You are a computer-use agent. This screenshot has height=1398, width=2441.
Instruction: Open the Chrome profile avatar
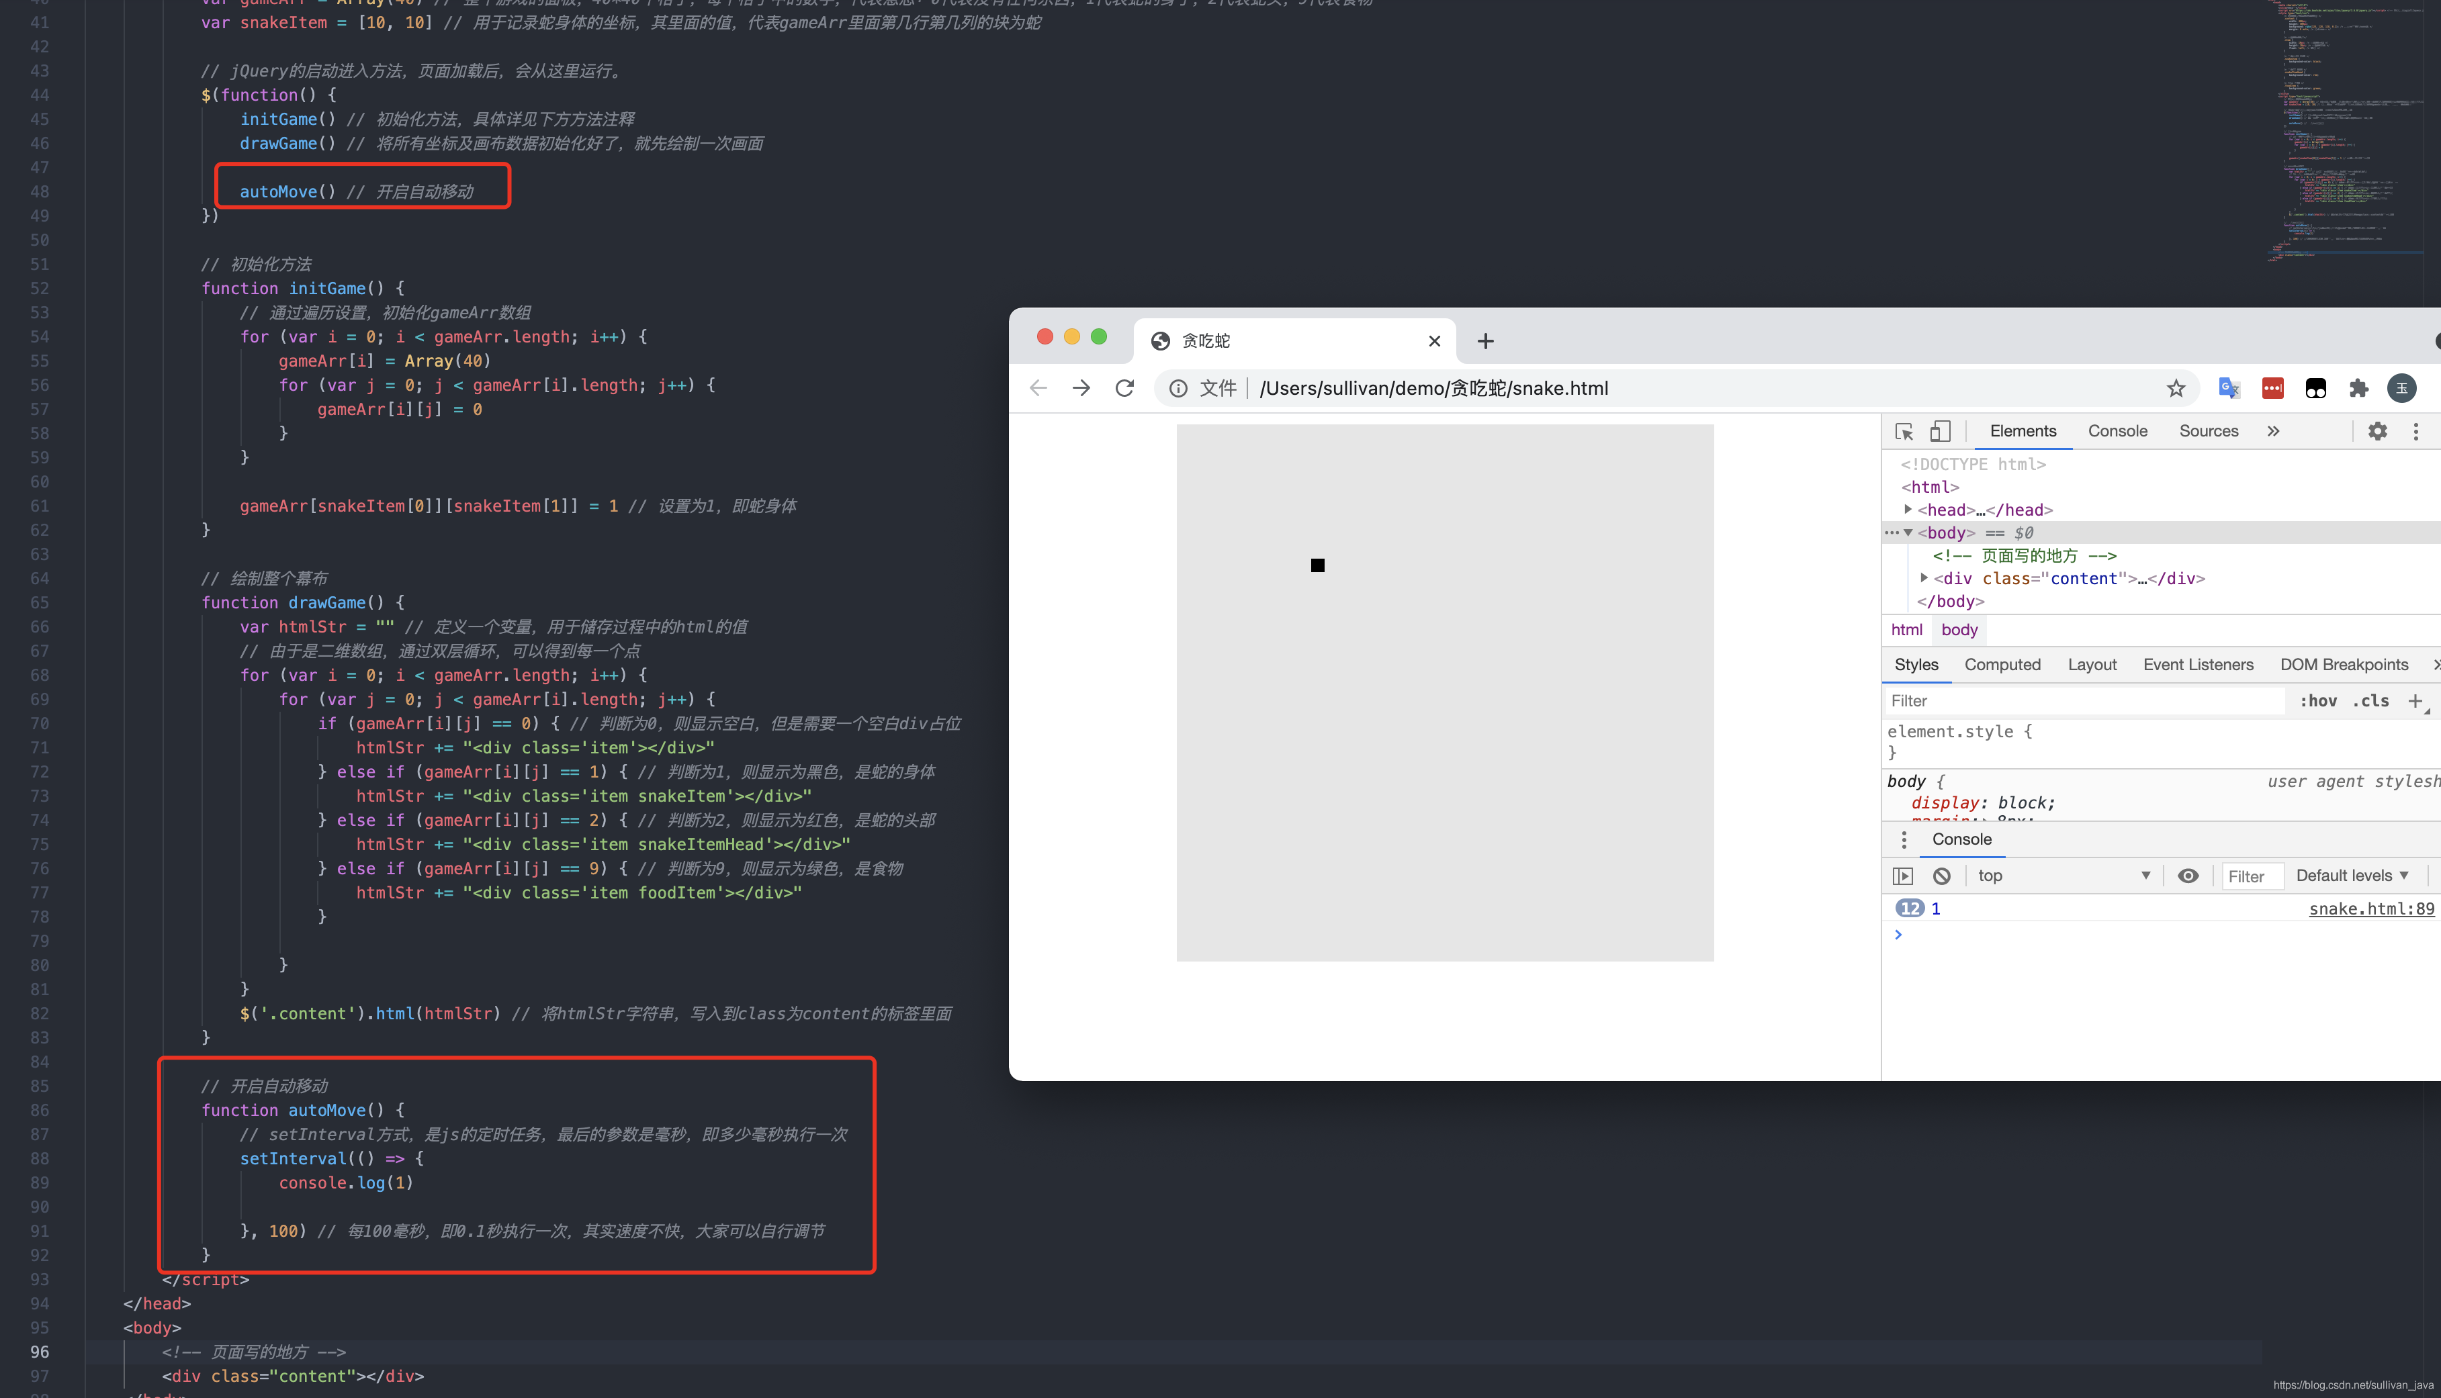[x=2401, y=388]
